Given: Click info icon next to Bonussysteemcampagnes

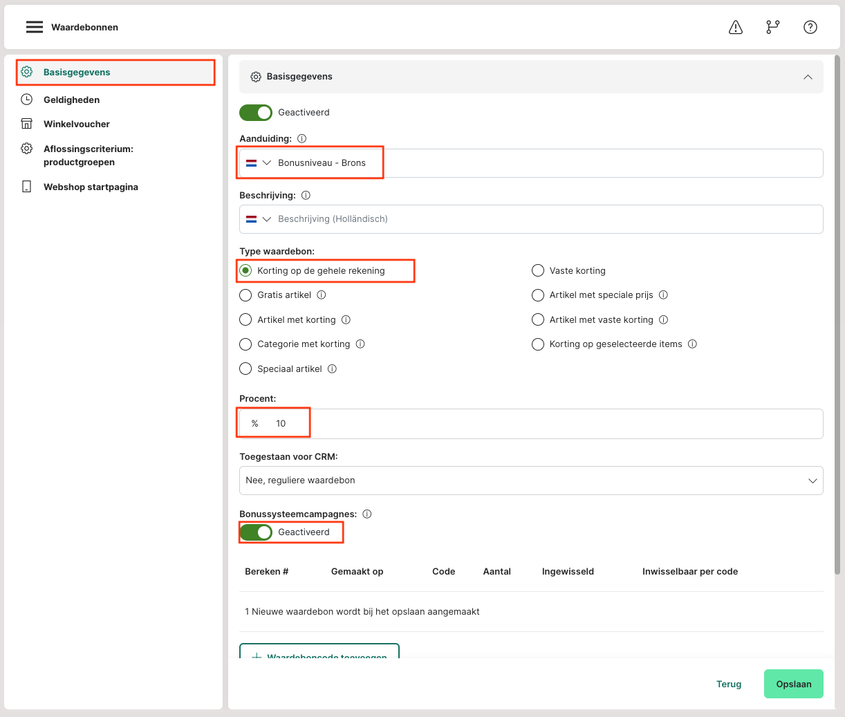Looking at the screenshot, I should 367,514.
